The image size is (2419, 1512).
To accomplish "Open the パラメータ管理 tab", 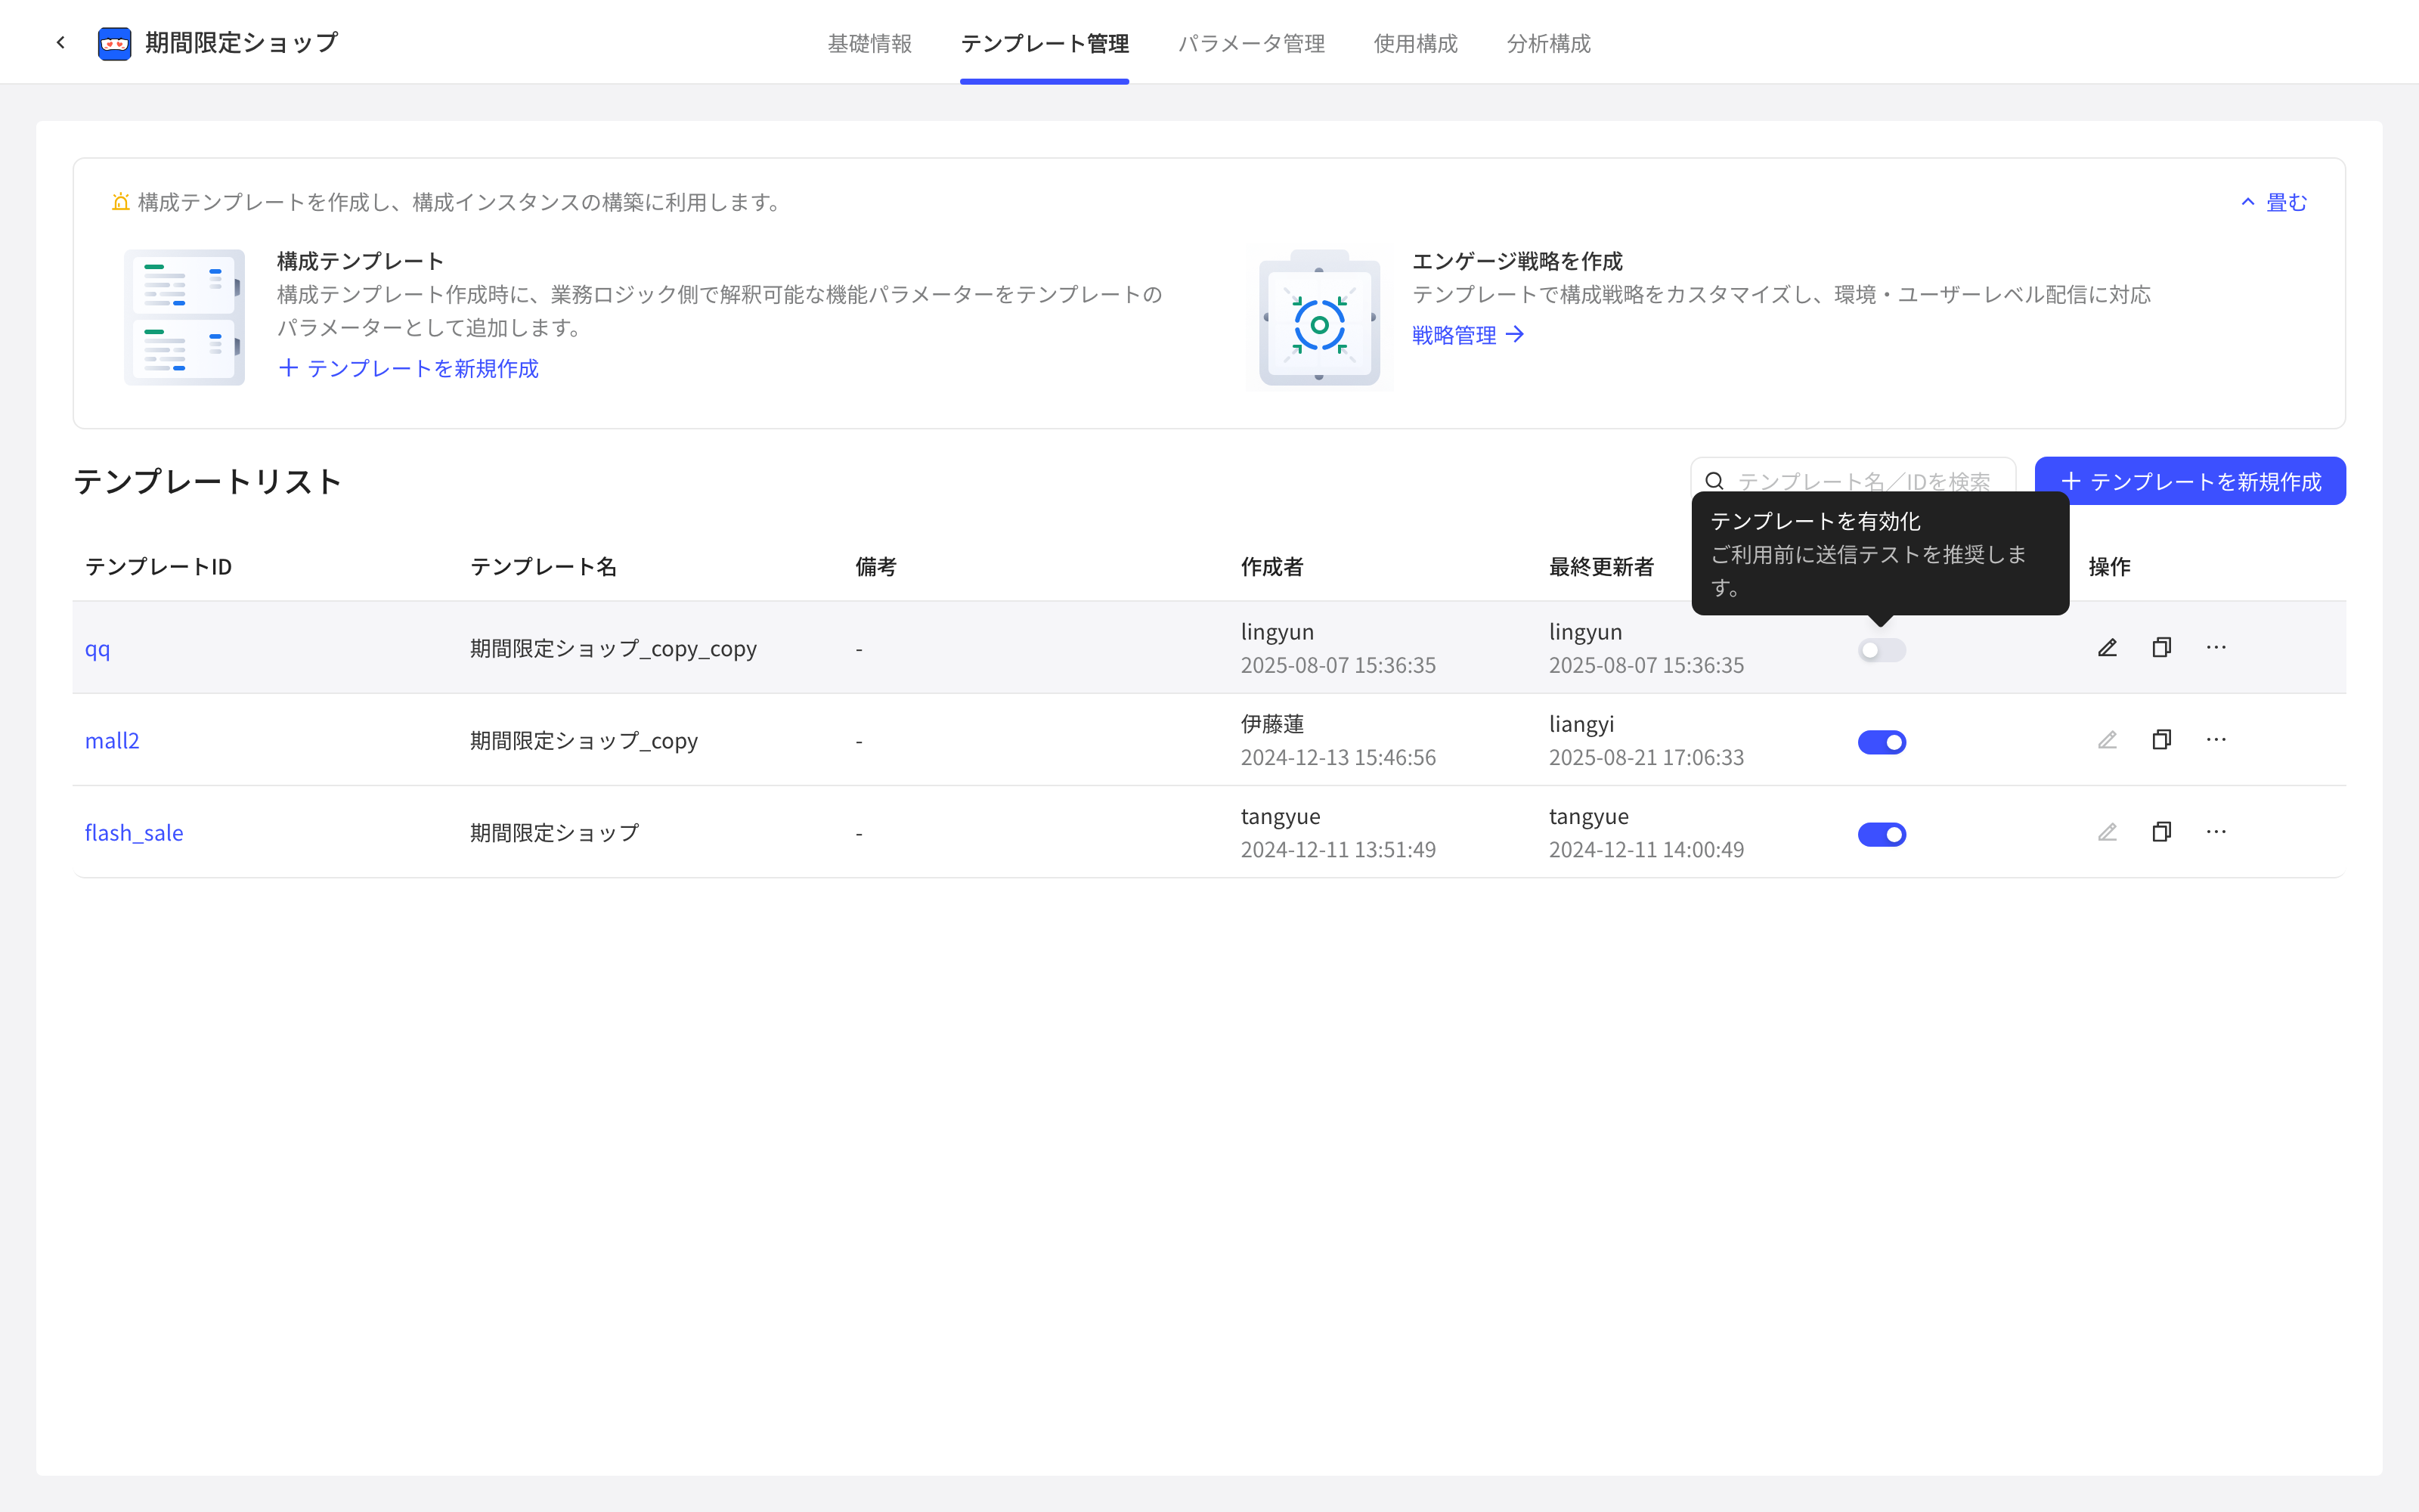I will coord(1252,43).
